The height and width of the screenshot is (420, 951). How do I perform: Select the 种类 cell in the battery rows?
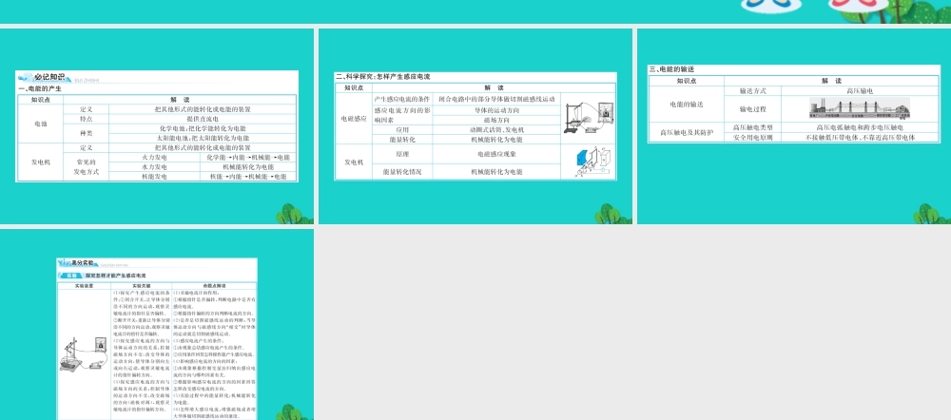(87, 133)
